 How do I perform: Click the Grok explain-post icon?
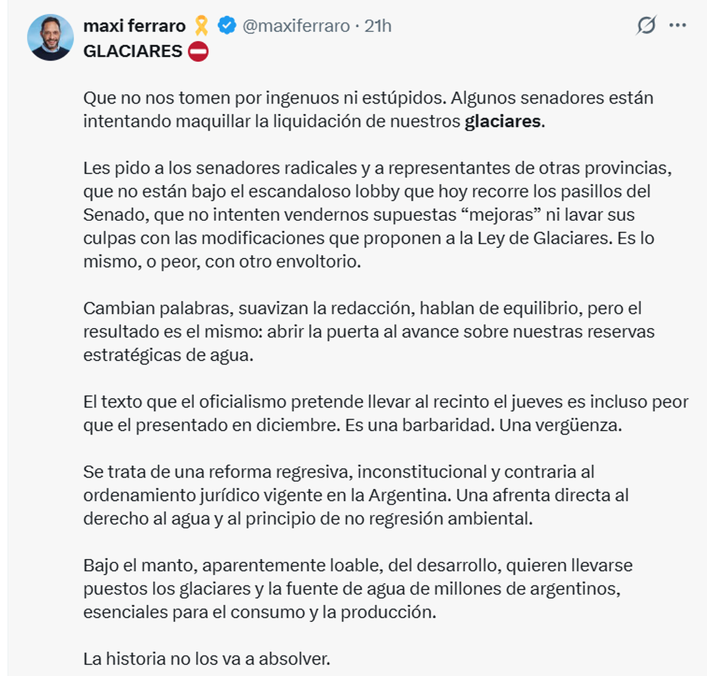point(646,25)
